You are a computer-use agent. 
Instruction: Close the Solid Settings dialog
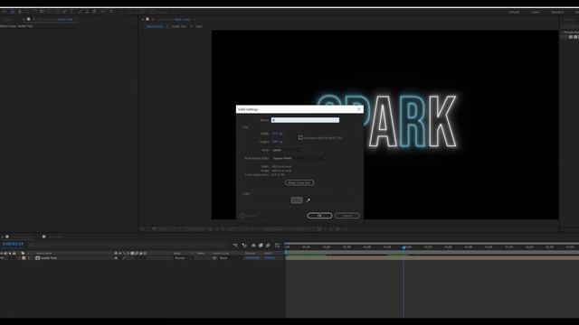click(359, 109)
